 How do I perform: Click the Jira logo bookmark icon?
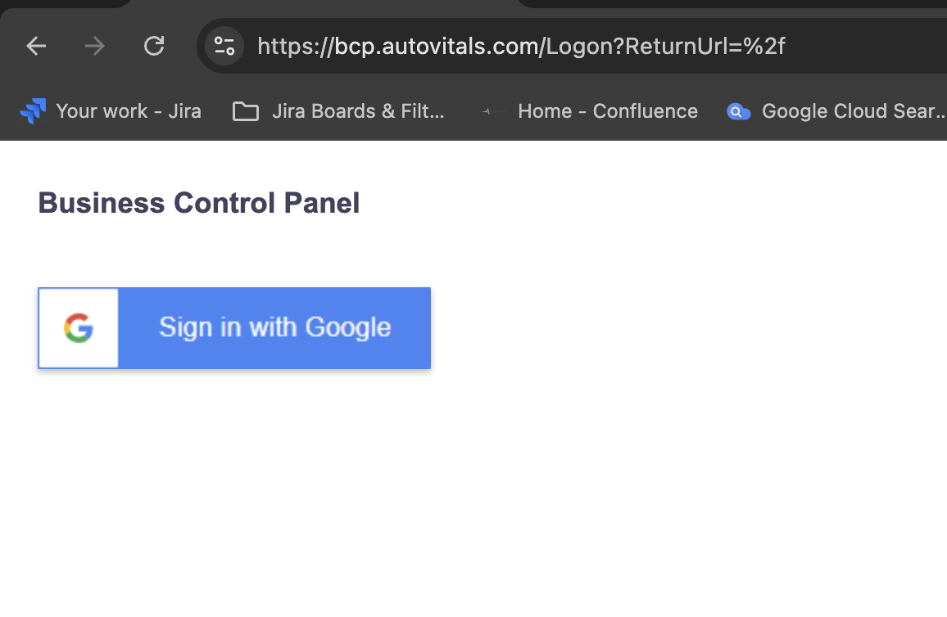coord(33,111)
